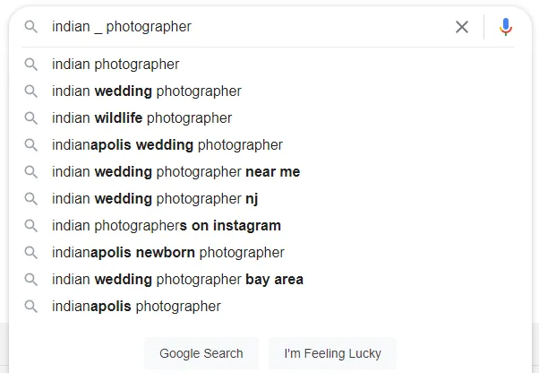Choose 'indian wedding photographer bay area'

pos(177,280)
